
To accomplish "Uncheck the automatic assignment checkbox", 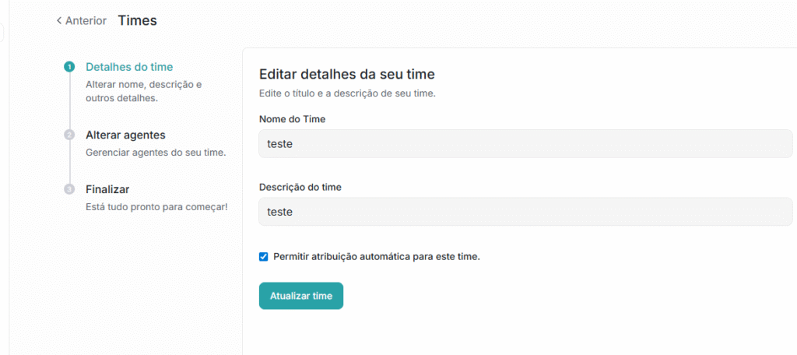I will [264, 257].
